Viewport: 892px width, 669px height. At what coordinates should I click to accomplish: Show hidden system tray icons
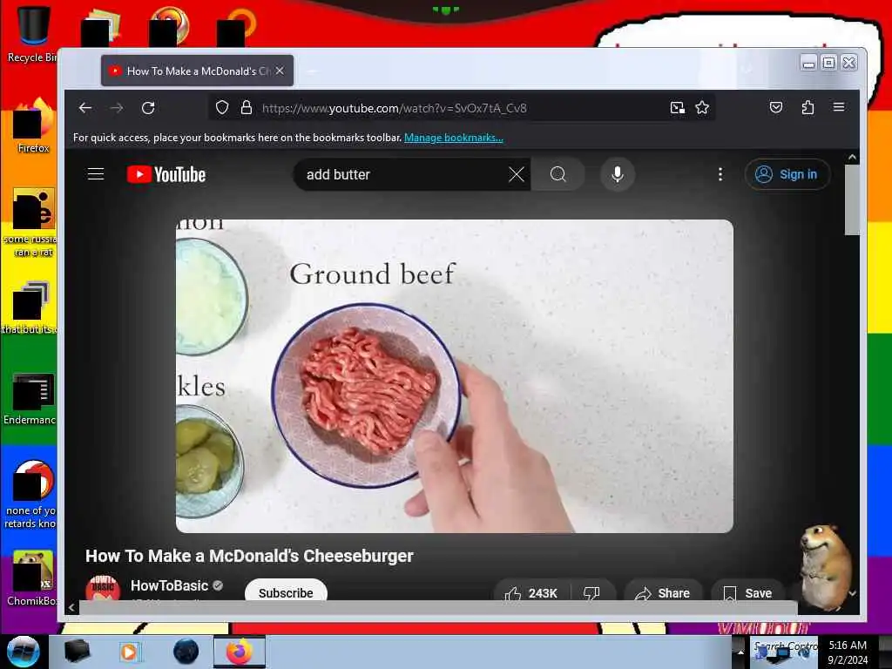click(740, 652)
